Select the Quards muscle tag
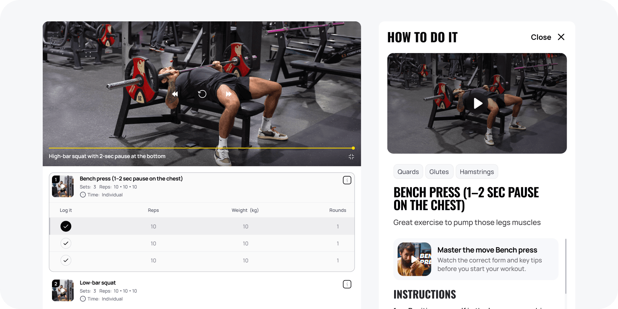Viewport: 618px width, 309px height. [x=408, y=172]
